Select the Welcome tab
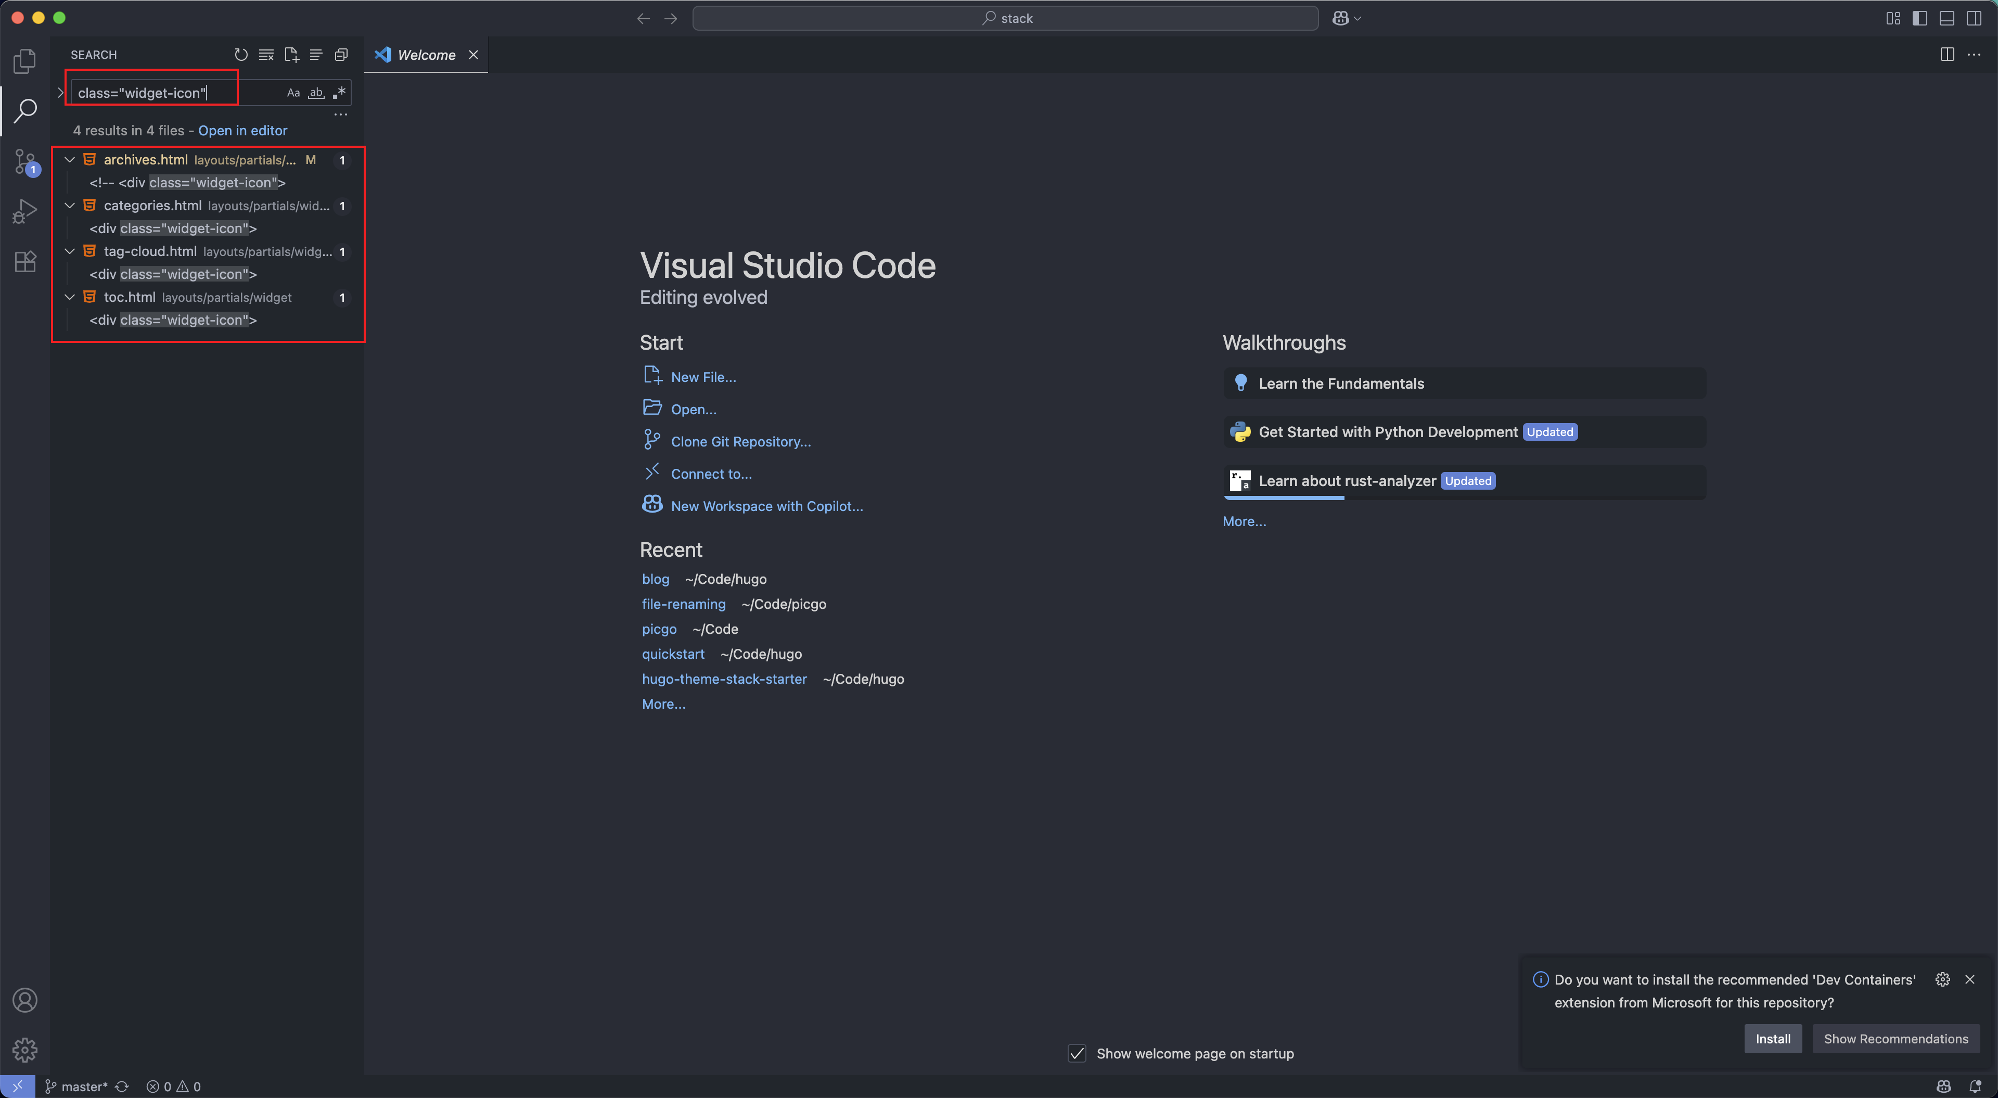The width and height of the screenshot is (1998, 1098). [x=426, y=54]
